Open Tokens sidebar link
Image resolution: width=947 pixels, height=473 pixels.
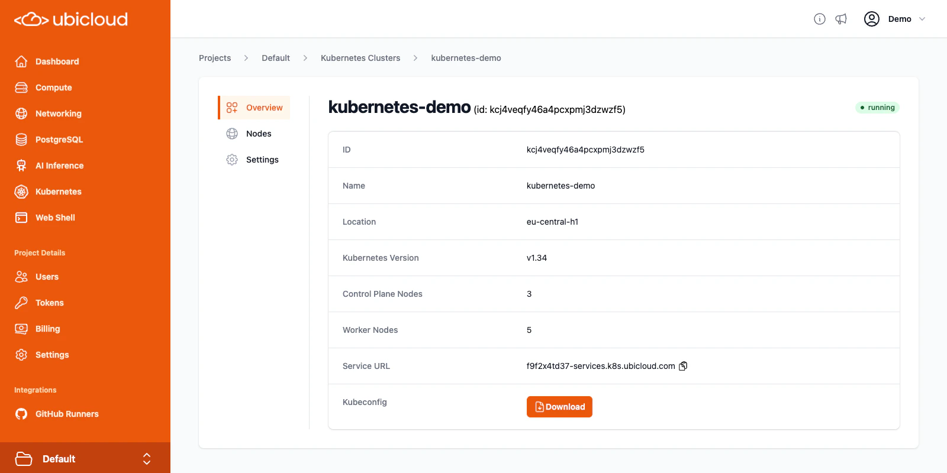(50, 303)
